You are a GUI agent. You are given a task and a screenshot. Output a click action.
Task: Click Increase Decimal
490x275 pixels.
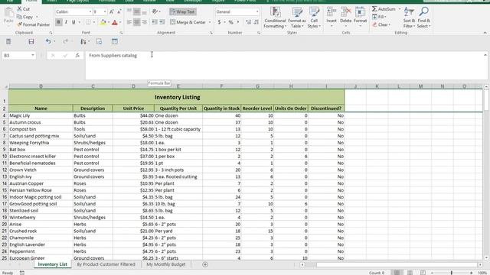pos(248,22)
